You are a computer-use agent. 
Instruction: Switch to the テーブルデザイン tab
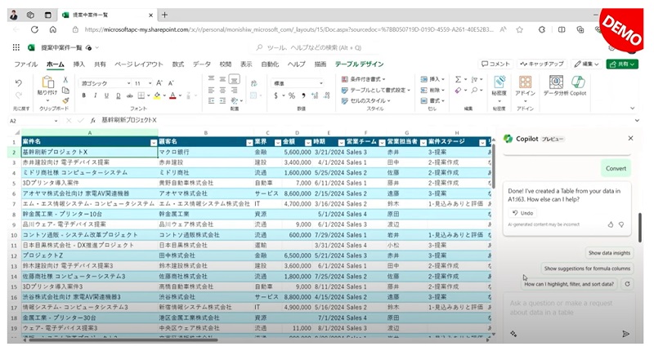pyautogui.click(x=359, y=64)
